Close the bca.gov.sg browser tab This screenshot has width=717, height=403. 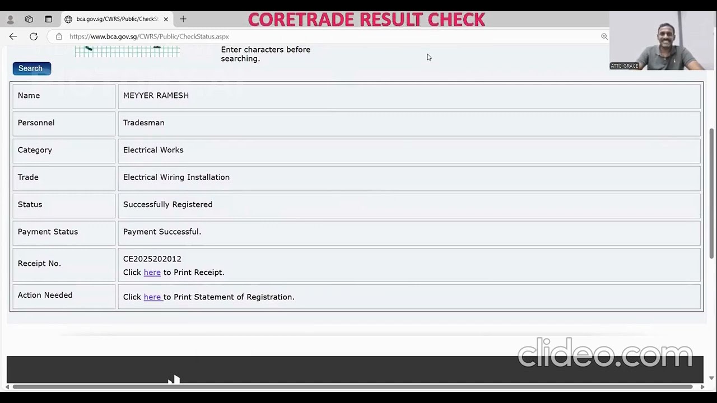click(166, 19)
